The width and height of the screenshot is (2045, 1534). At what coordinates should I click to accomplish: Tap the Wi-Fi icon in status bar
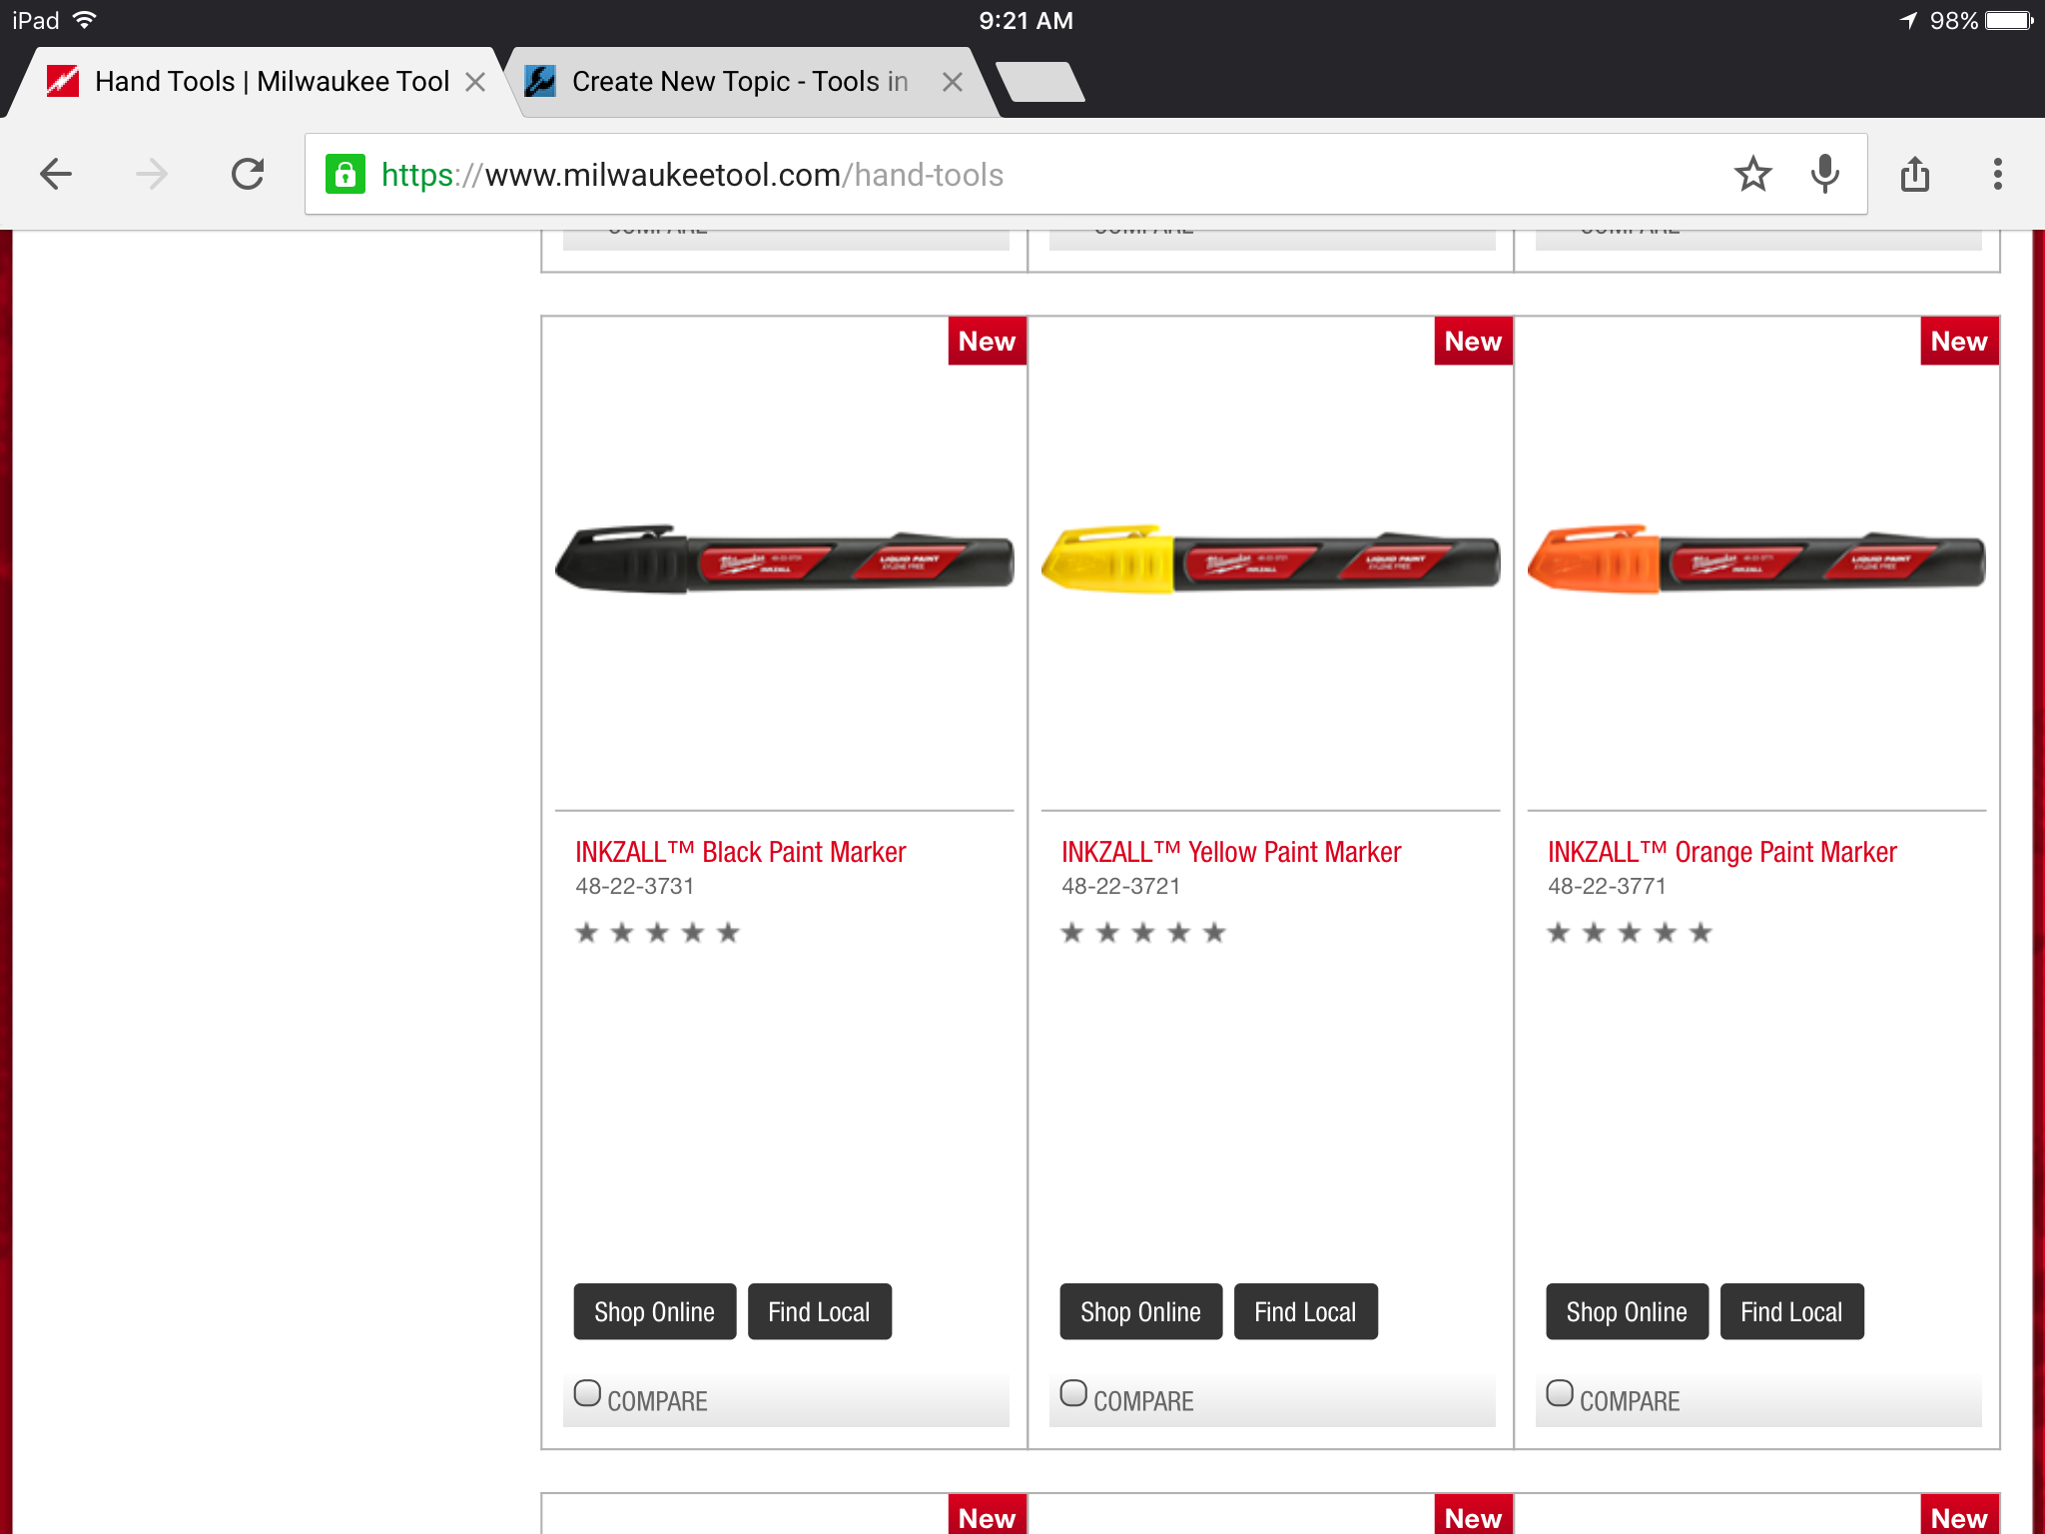click(85, 20)
